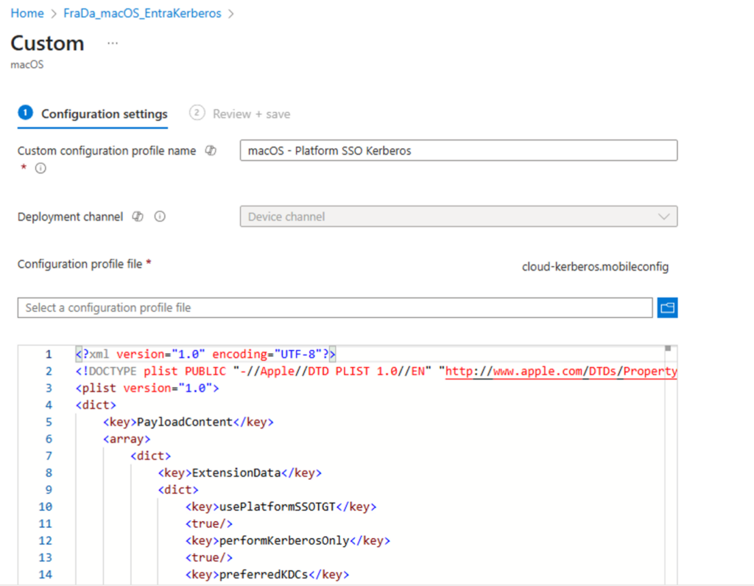Go to the Home breadcrumb link
754x586 pixels.
pos(27,13)
